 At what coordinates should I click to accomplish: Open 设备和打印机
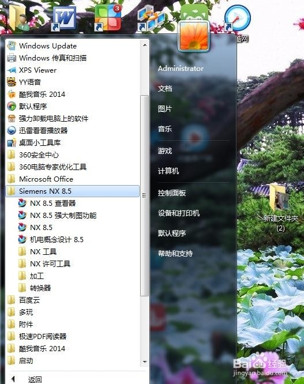179,213
